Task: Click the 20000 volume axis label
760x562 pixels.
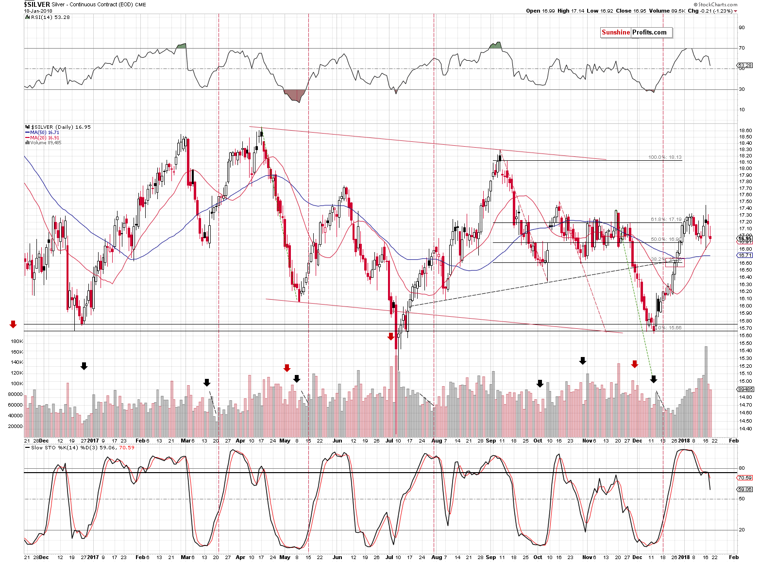Action: click(x=16, y=426)
